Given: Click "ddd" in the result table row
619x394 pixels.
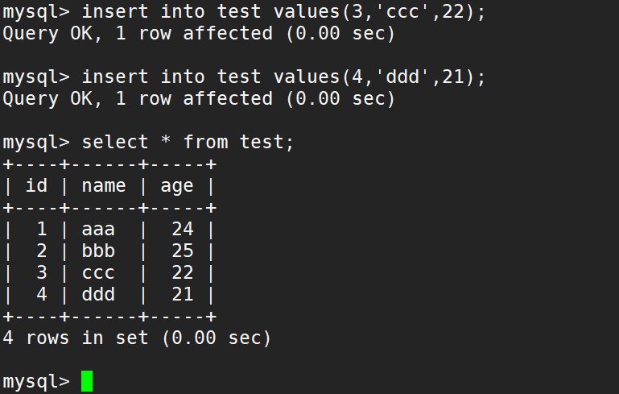Looking at the screenshot, I should [x=98, y=295].
